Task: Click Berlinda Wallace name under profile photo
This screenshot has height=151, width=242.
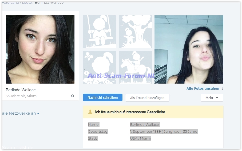Action: pos(21,90)
